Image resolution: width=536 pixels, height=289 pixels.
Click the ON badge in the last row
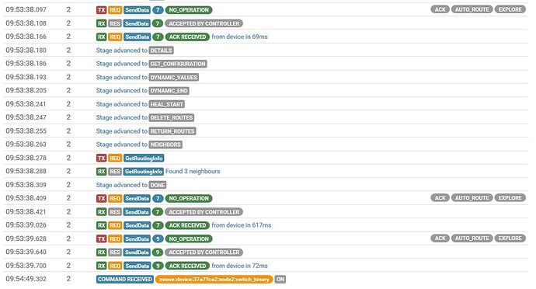280,280
